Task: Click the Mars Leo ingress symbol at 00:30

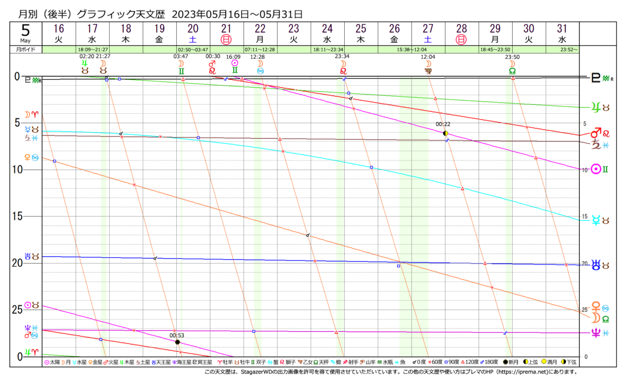Action: pyautogui.click(x=212, y=66)
